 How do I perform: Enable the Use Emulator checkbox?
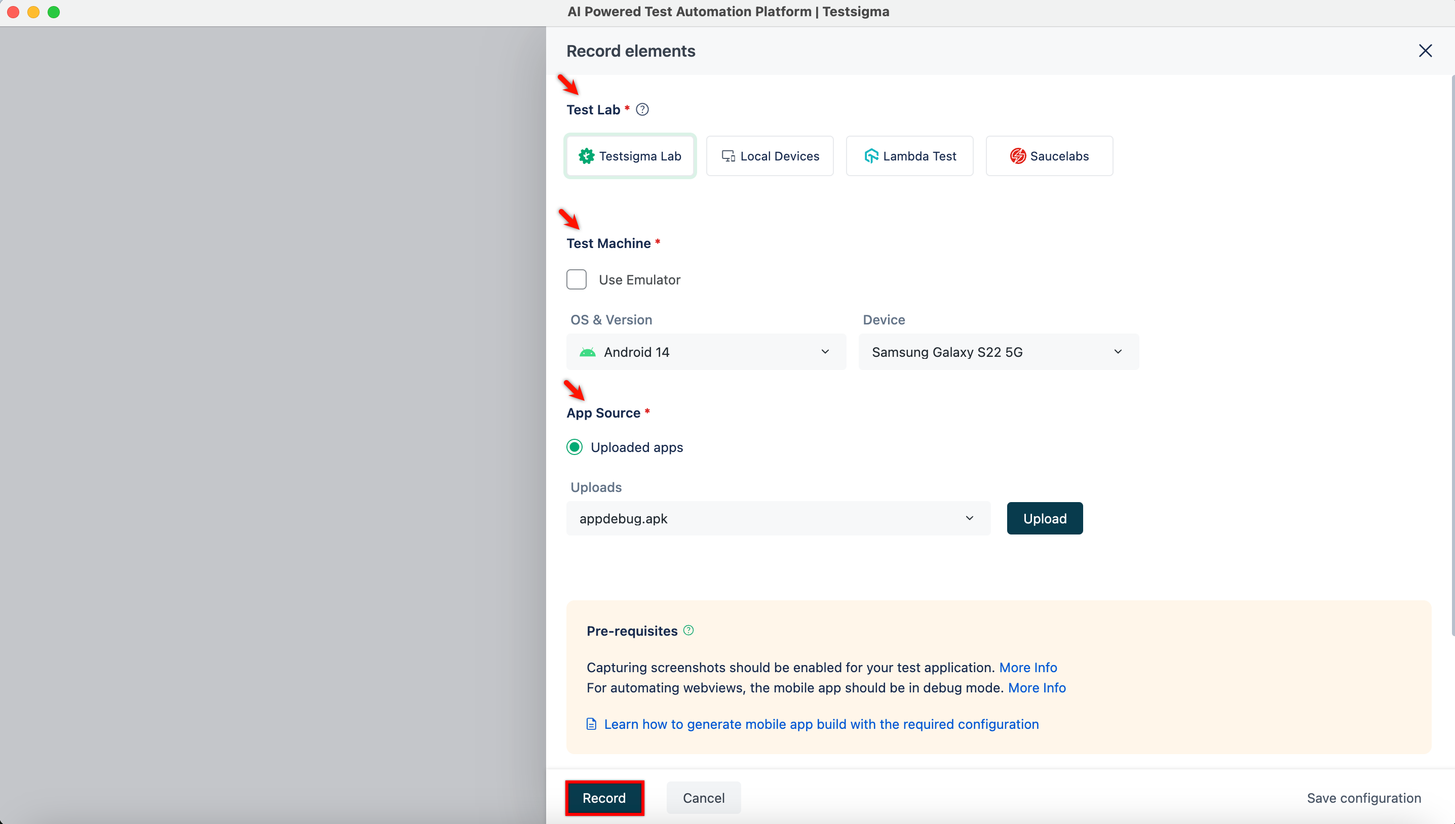576,279
